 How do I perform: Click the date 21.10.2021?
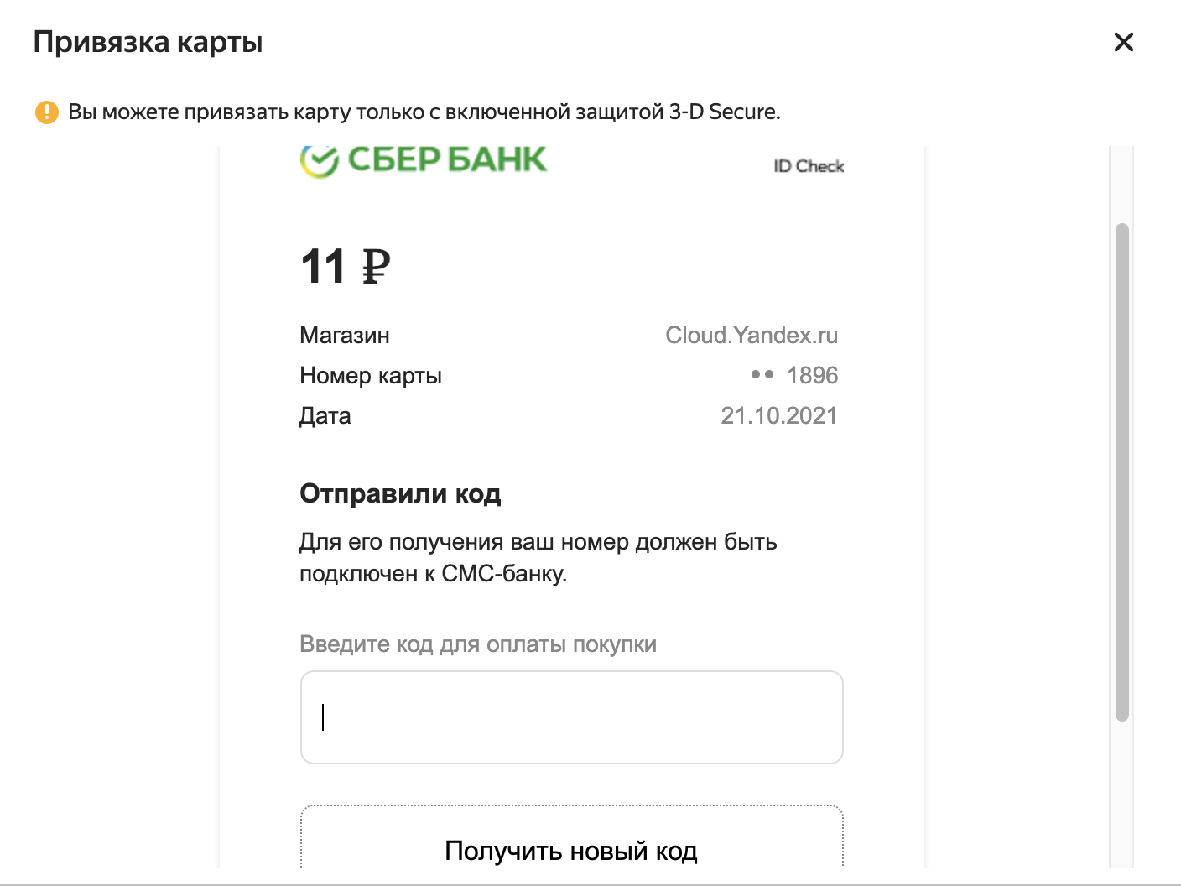click(778, 416)
